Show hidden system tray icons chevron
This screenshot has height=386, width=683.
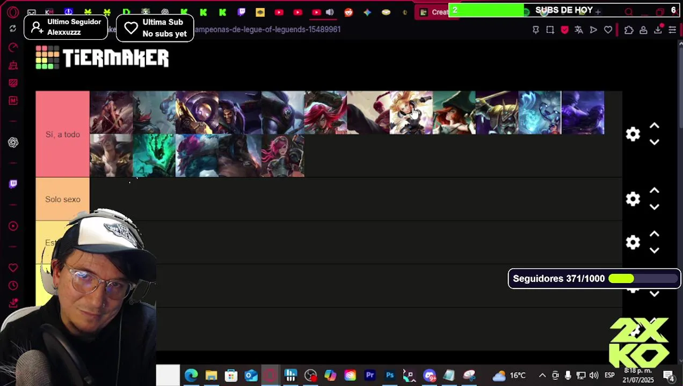542,375
